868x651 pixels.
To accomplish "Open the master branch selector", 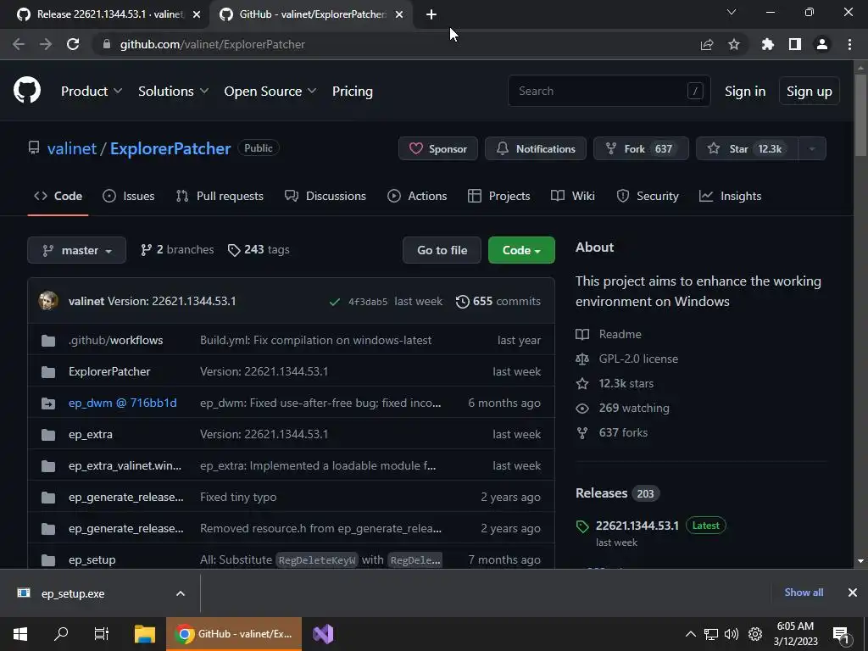I will pos(77,250).
